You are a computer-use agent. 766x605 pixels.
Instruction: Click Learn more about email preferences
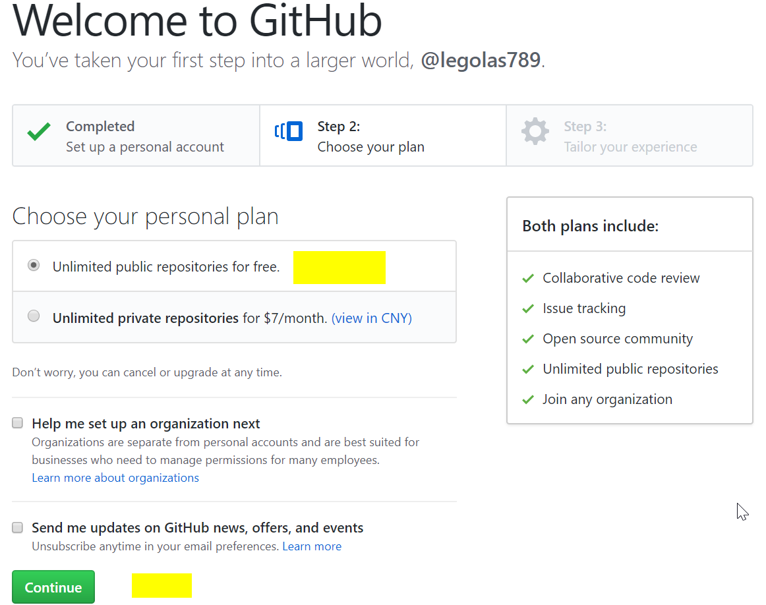(312, 546)
